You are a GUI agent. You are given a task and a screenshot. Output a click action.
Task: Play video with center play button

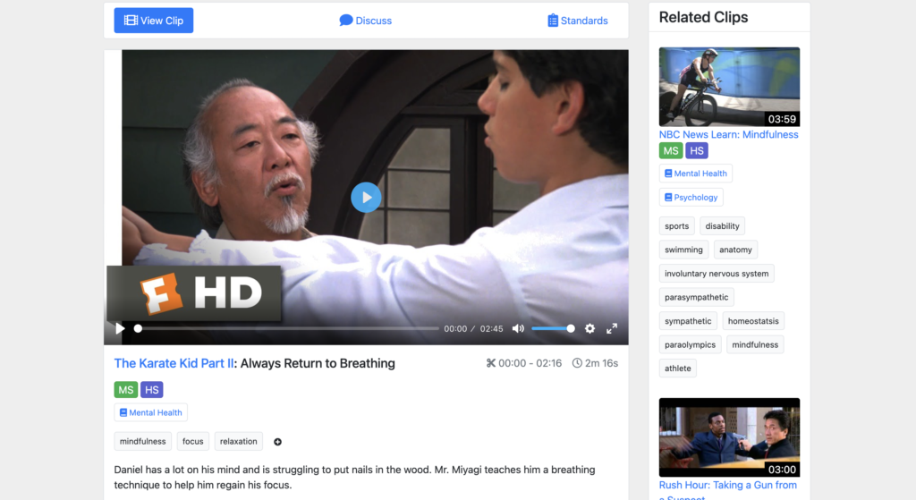pyautogui.click(x=366, y=198)
